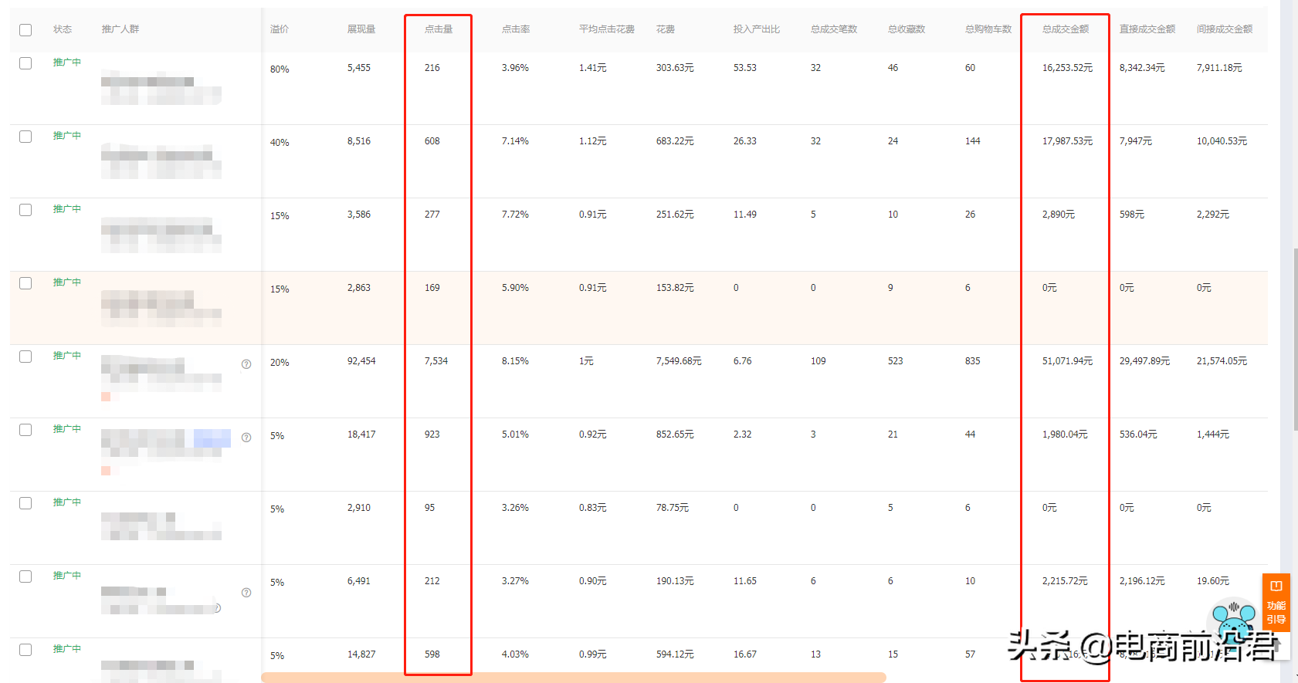
Task: Click help icon in the 18,417 impressions row
Action: pyautogui.click(x=246, y=438)
